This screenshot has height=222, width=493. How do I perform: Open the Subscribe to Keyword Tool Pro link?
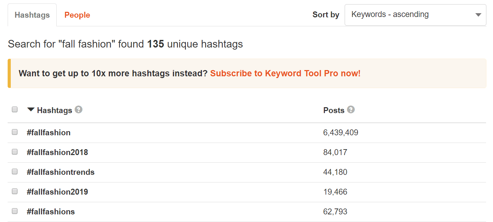pyautogui.click(x=285, y=74)
